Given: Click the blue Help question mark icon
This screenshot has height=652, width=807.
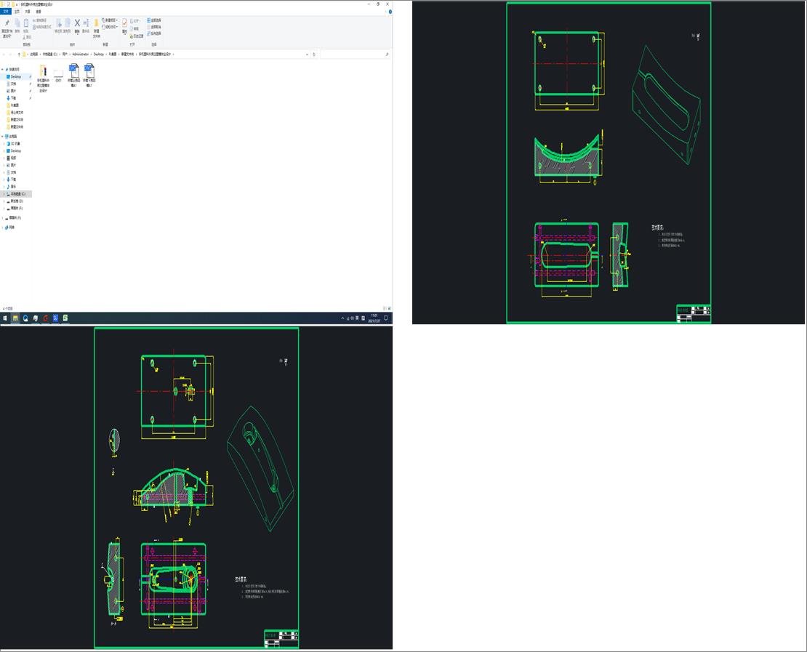Looking at the screenshot, I should click(x=389, y=12).
